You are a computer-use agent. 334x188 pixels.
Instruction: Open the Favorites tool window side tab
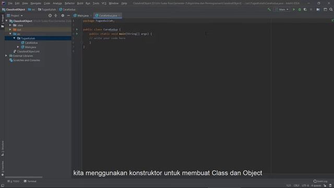point(3,168)
